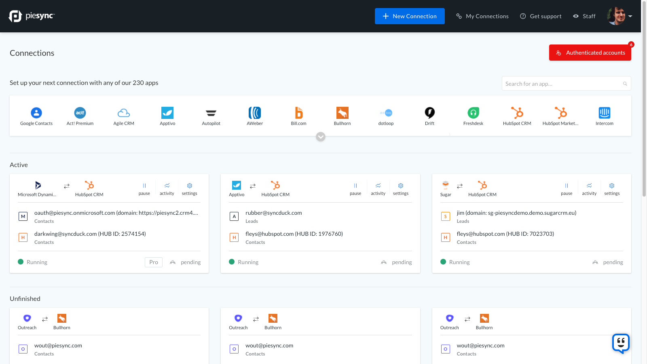The height and width of the screenshot is (364, 647).
Task: Open the Get support menu item
Action: coord(541,16)
